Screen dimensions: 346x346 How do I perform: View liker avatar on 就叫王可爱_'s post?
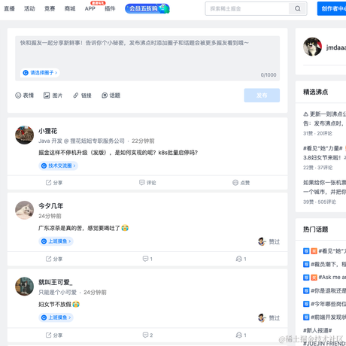pos(262,317)
